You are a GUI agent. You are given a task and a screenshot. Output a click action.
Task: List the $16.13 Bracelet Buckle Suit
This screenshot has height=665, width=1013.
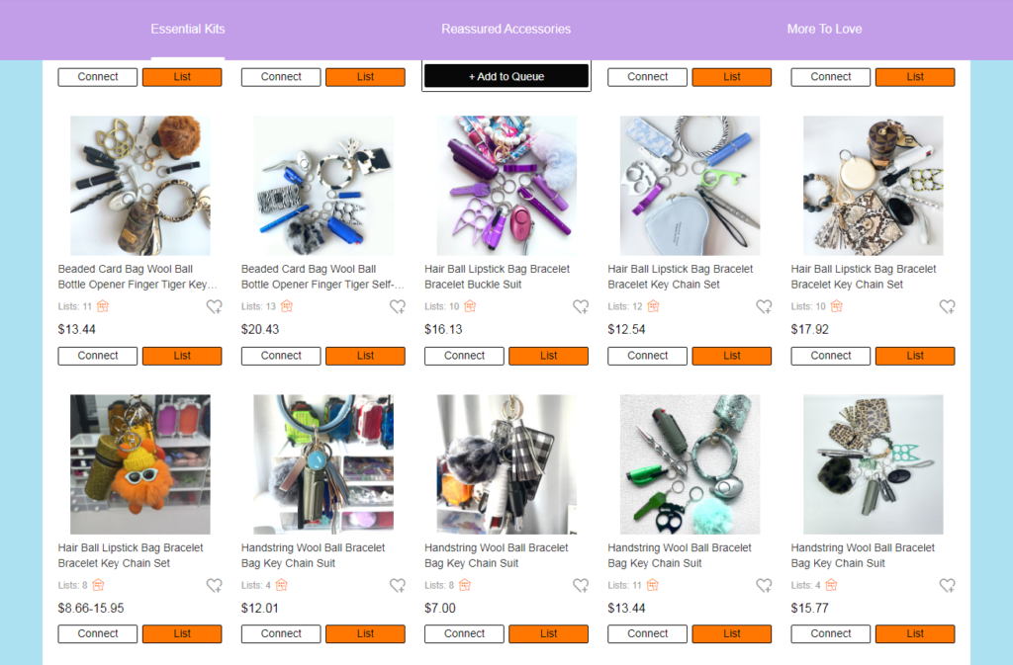548,356
